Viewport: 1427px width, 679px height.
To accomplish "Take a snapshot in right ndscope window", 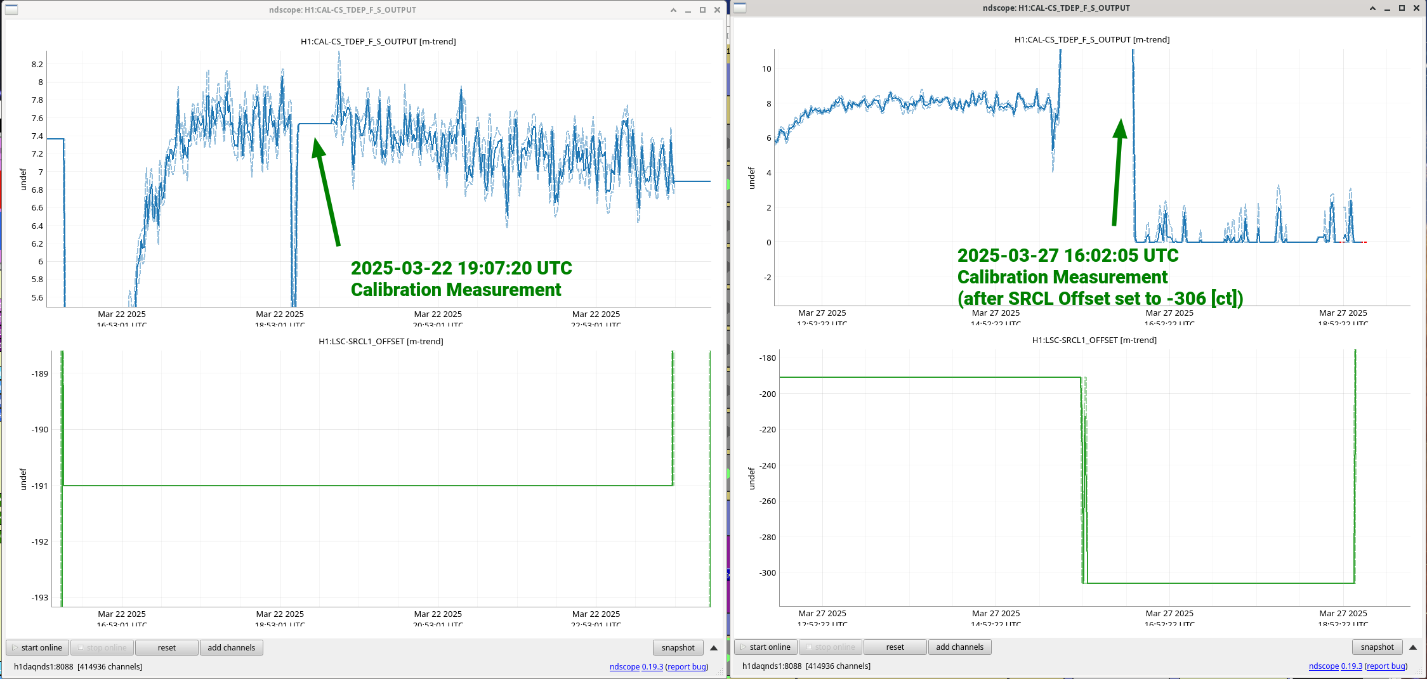I will (x=1378, y=647).
